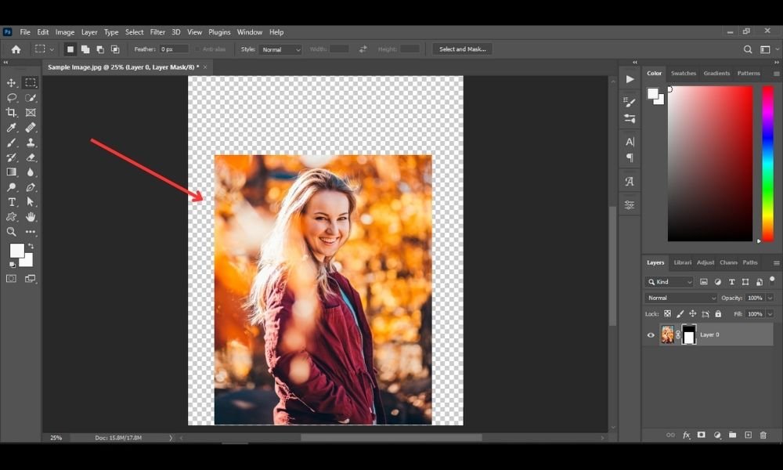Screen dimensions: 783x470
Task: Toggle Lock transparent pixels
Action: [667, 313]
